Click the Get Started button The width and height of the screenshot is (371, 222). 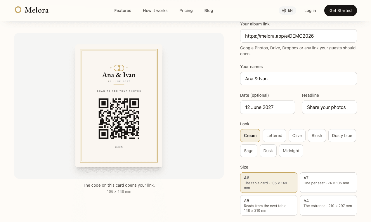click(x=341, y=11)
